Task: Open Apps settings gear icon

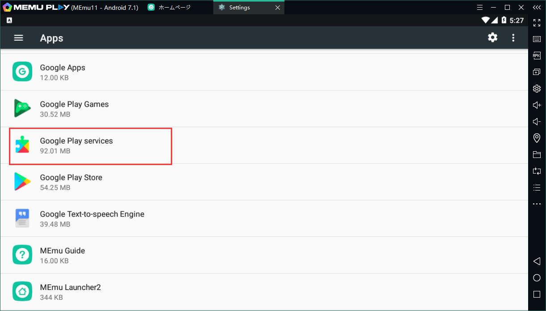Action: tap(492, 38)
